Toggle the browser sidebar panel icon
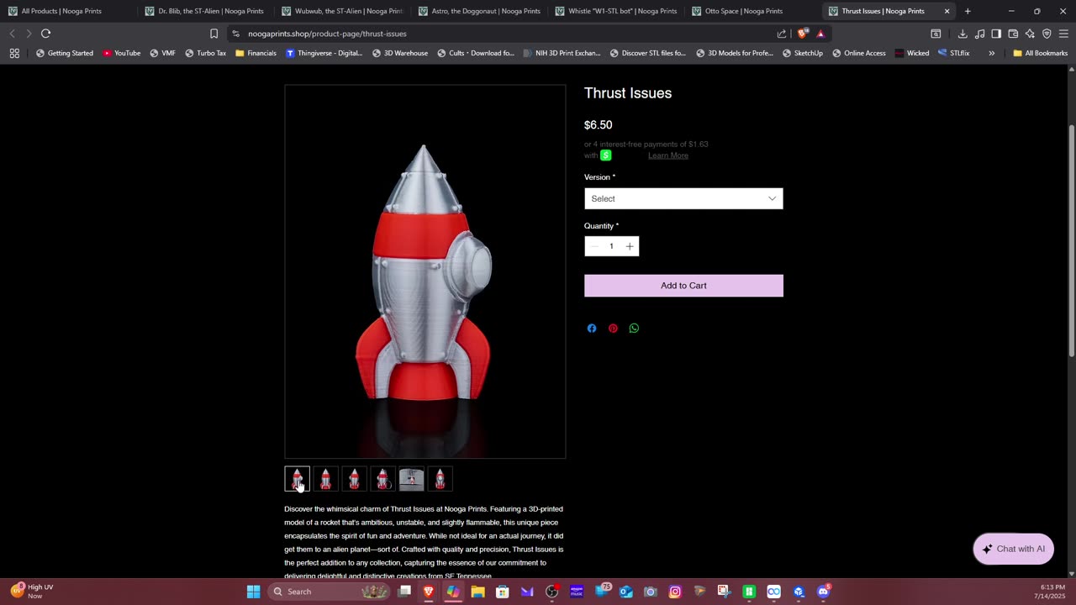The width and height of the screenshot is (1076, 605). [996, 34]
